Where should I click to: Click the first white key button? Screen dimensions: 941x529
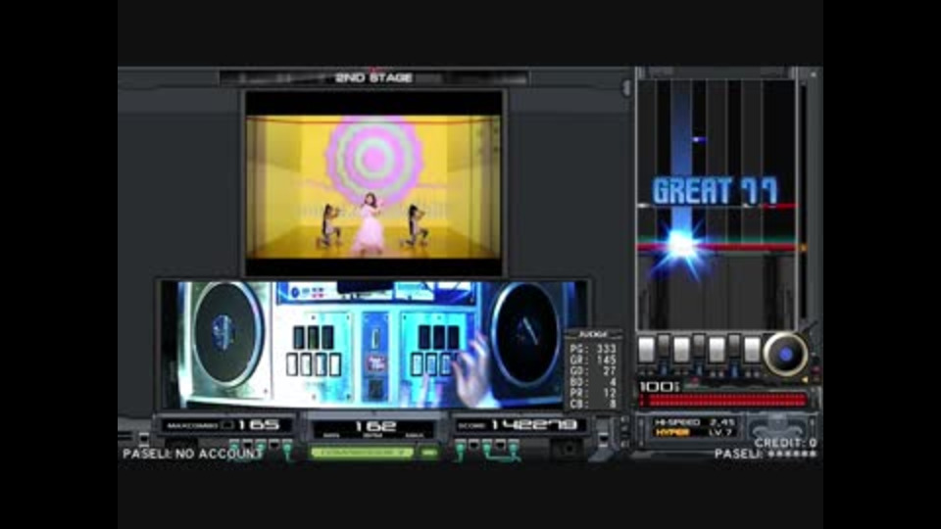[646, 350]
